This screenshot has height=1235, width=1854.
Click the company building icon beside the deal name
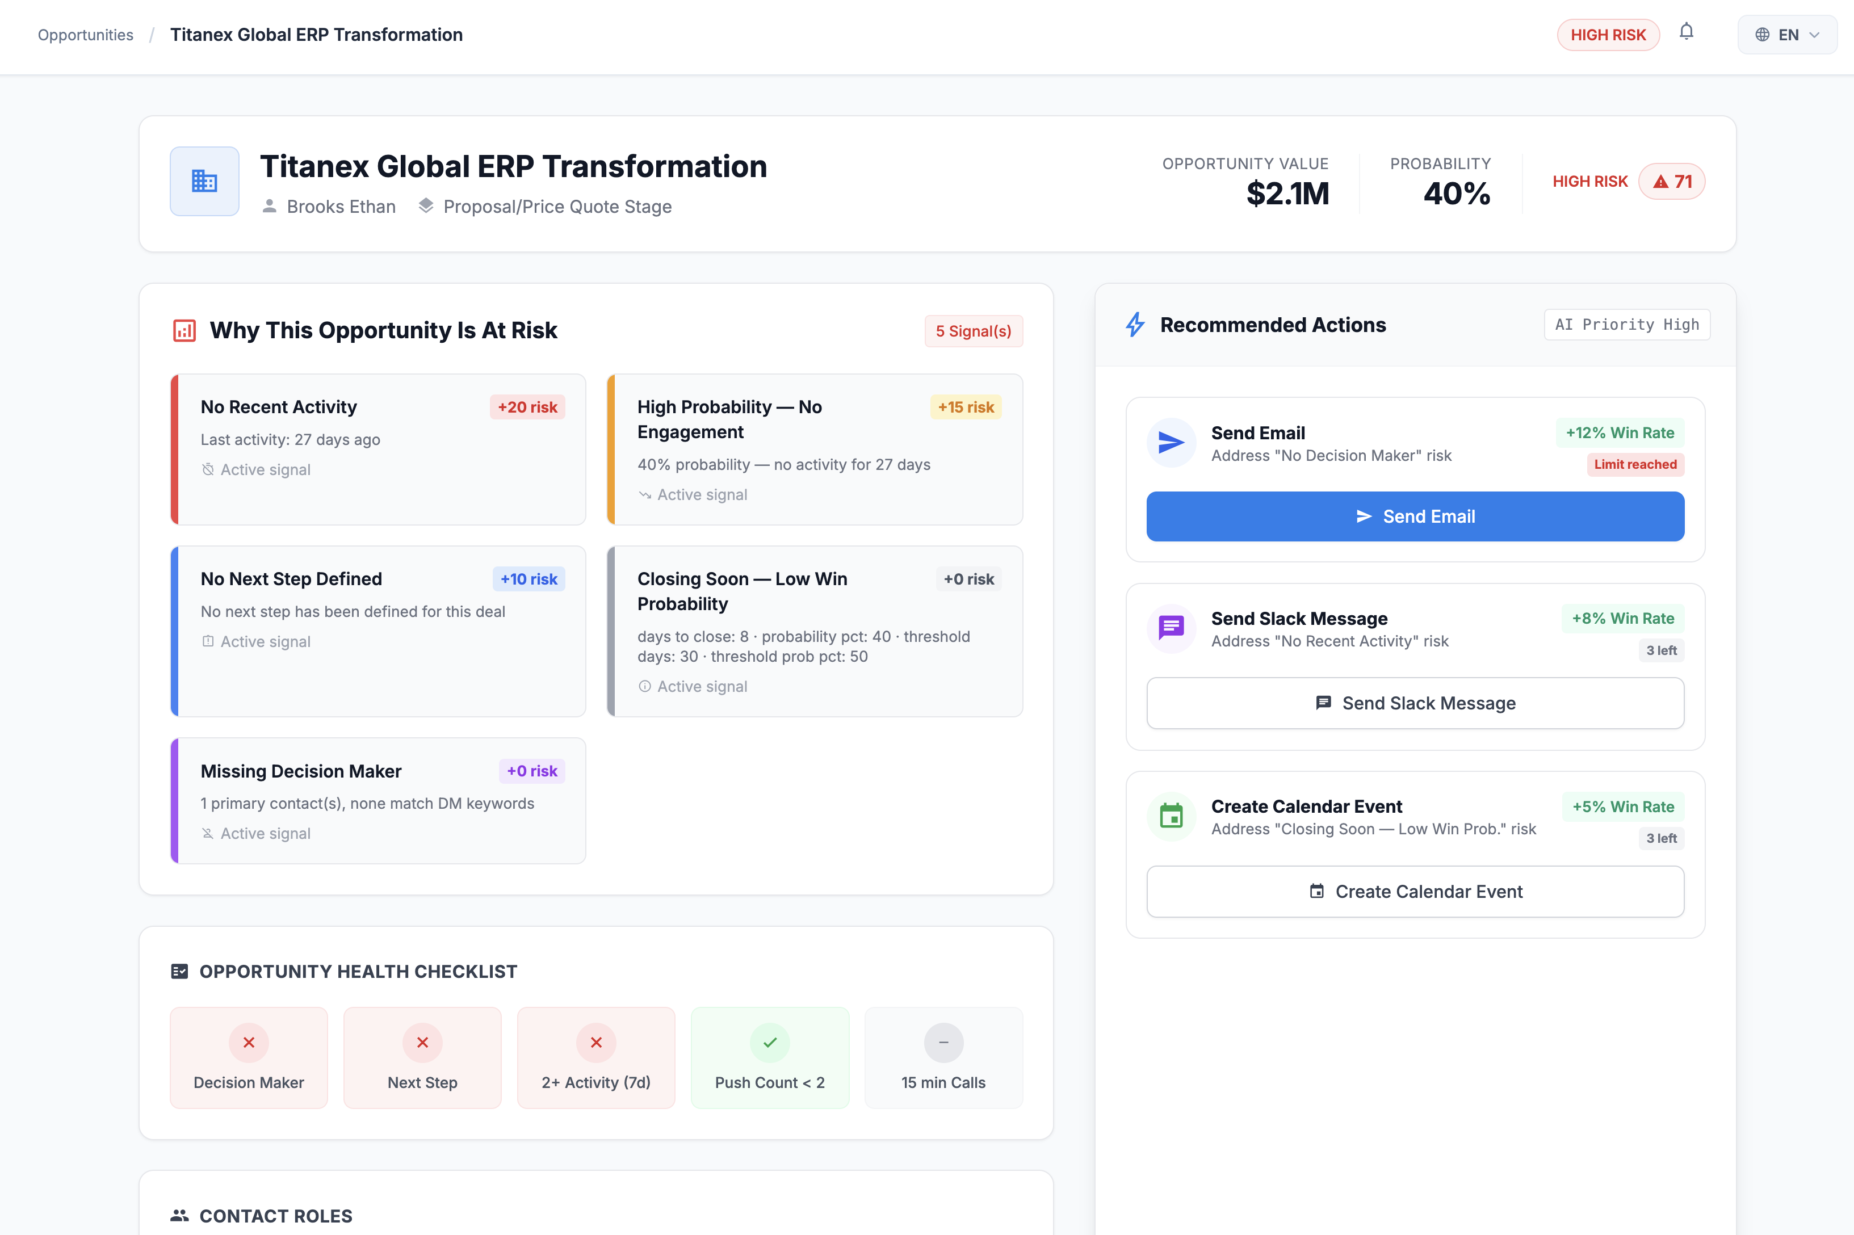(x=204, y=181)
